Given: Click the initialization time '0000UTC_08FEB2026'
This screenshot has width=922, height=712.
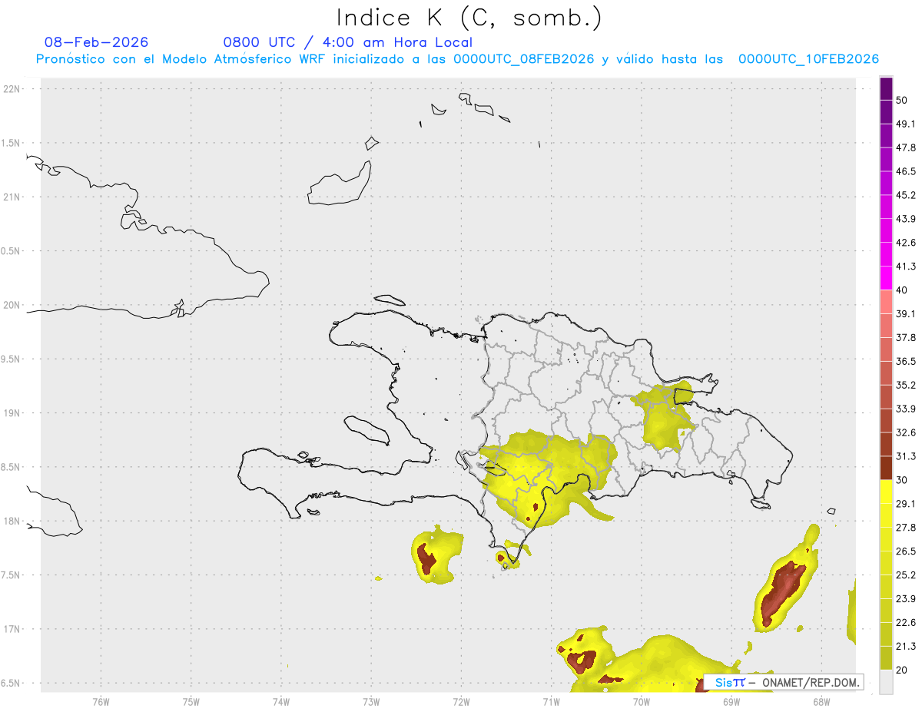Looking at the screenshot, I should 524,59.
